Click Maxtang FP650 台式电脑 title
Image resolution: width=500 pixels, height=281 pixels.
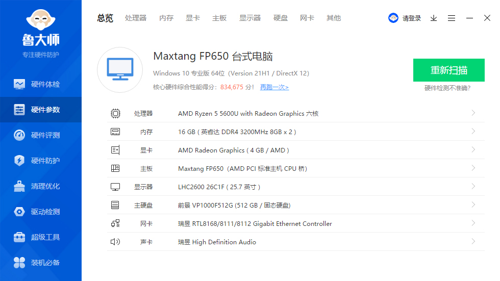click(x=213, y=57)
